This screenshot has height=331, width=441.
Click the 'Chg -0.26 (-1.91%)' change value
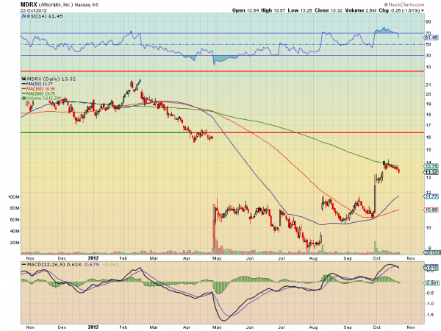coord(399,10)
